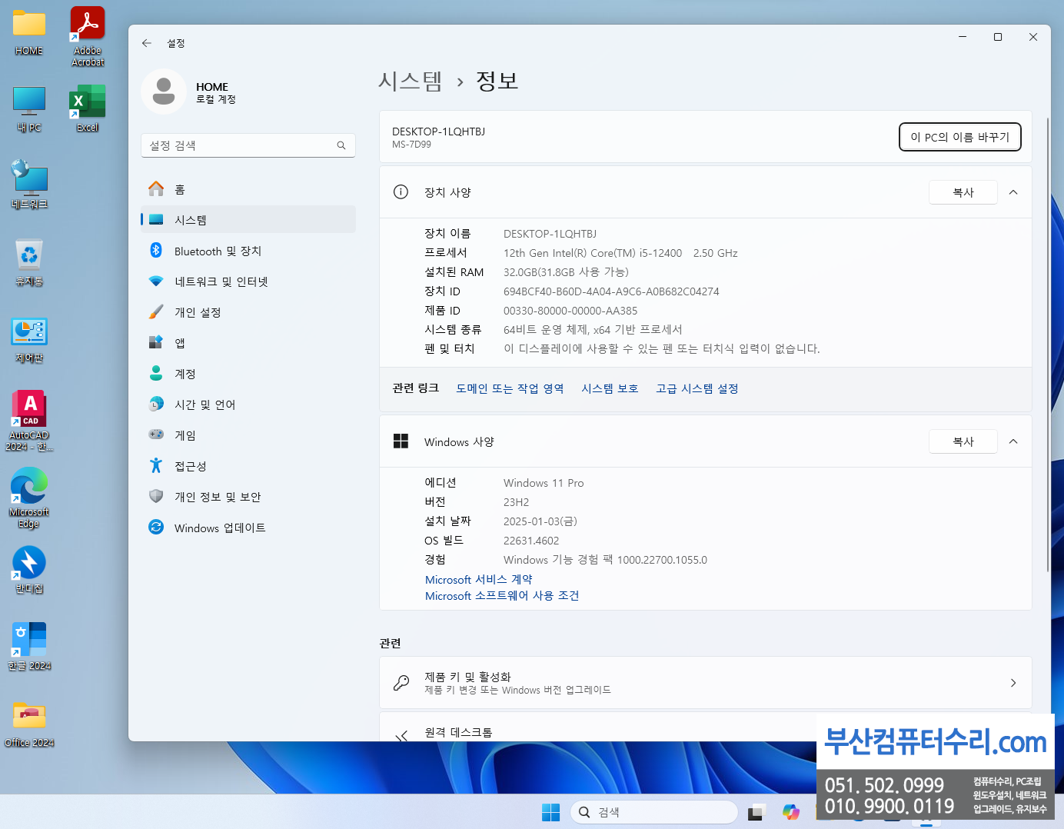1064x829 pixels.
Task: Select the 휴지통 recycle bin icon
Action: coord(29,263)
